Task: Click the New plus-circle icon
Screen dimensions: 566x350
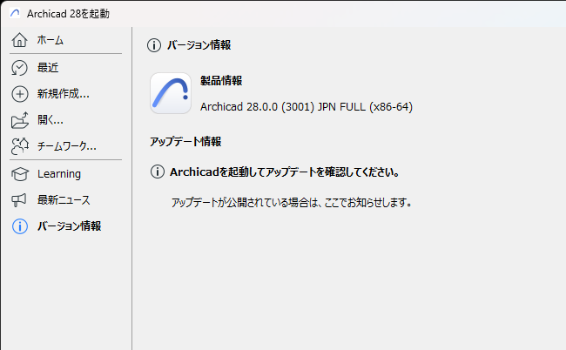Action: [x=20, y=94]
